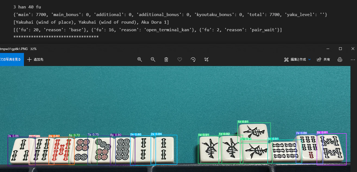Click the 共有 share button
This screenshot has width=357, height=172.
pyautogui.click(x=324, y=60)
